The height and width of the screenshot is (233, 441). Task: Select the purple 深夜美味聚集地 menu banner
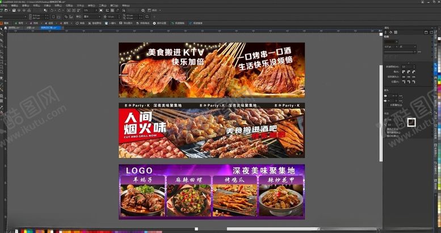point(212,192)
